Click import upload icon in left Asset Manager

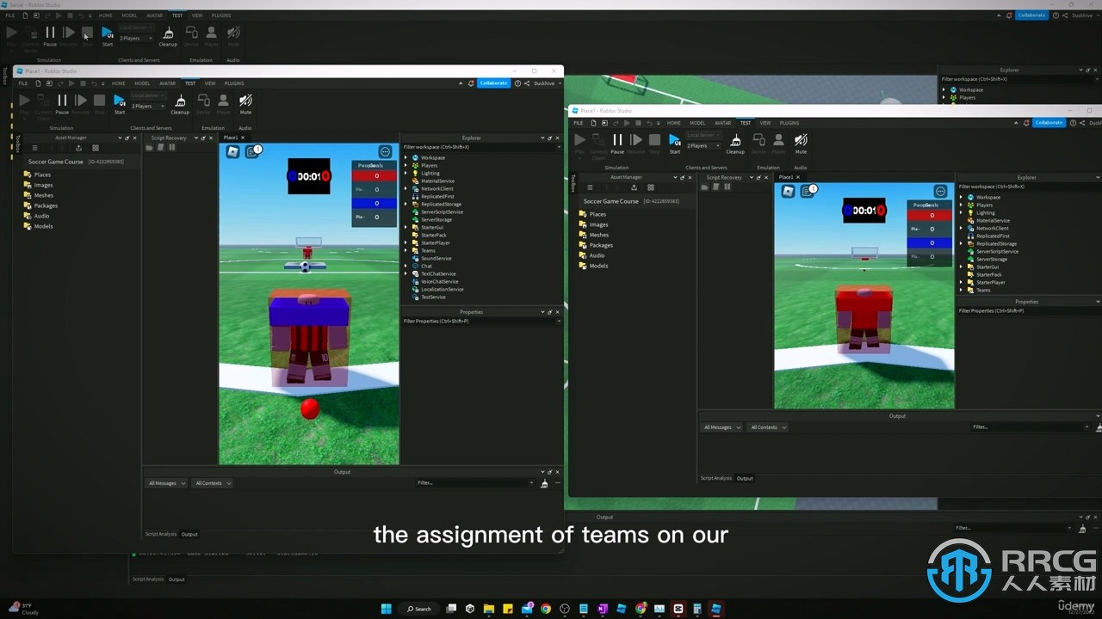pyautogui.click(x=78, y=148)
